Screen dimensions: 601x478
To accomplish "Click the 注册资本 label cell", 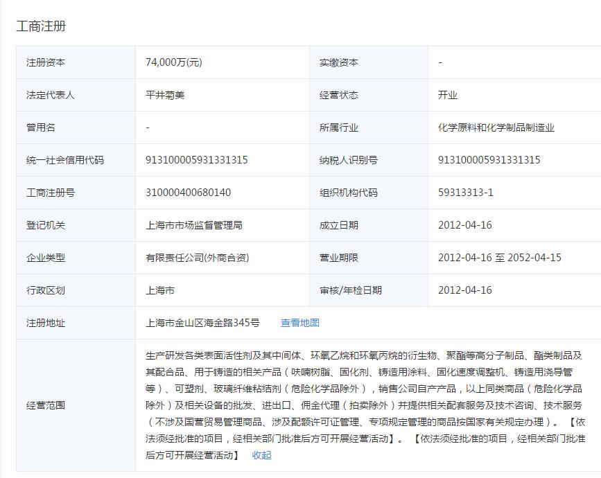I will click(76, 62).
